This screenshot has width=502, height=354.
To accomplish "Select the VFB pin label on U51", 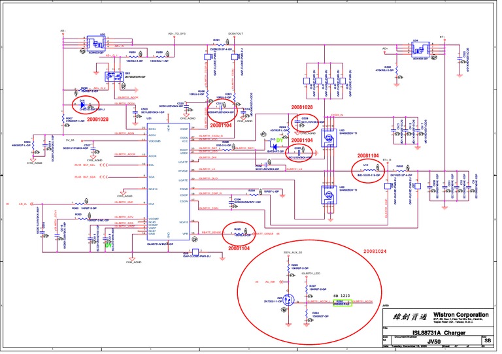I will [185, 233].
